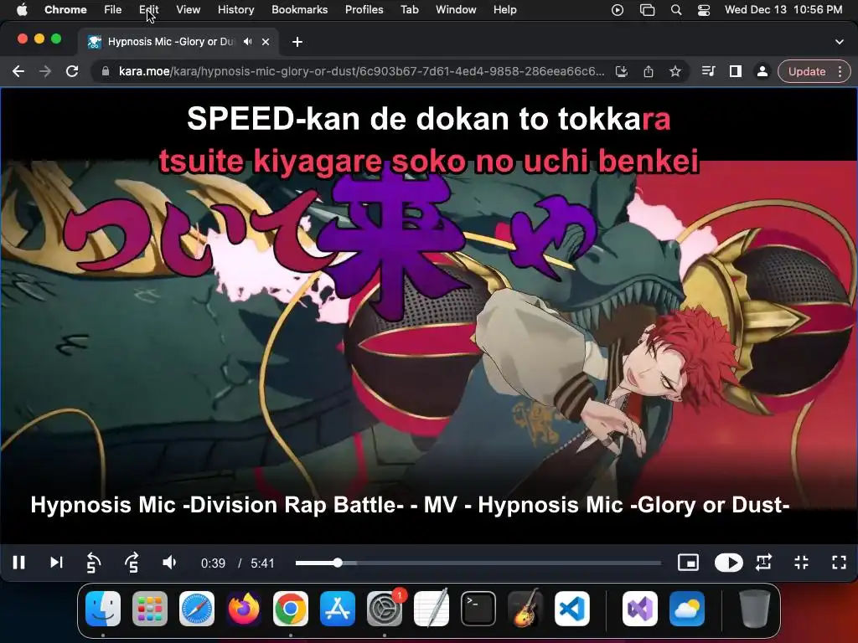Open App Store from the Dock

point(337,609)
